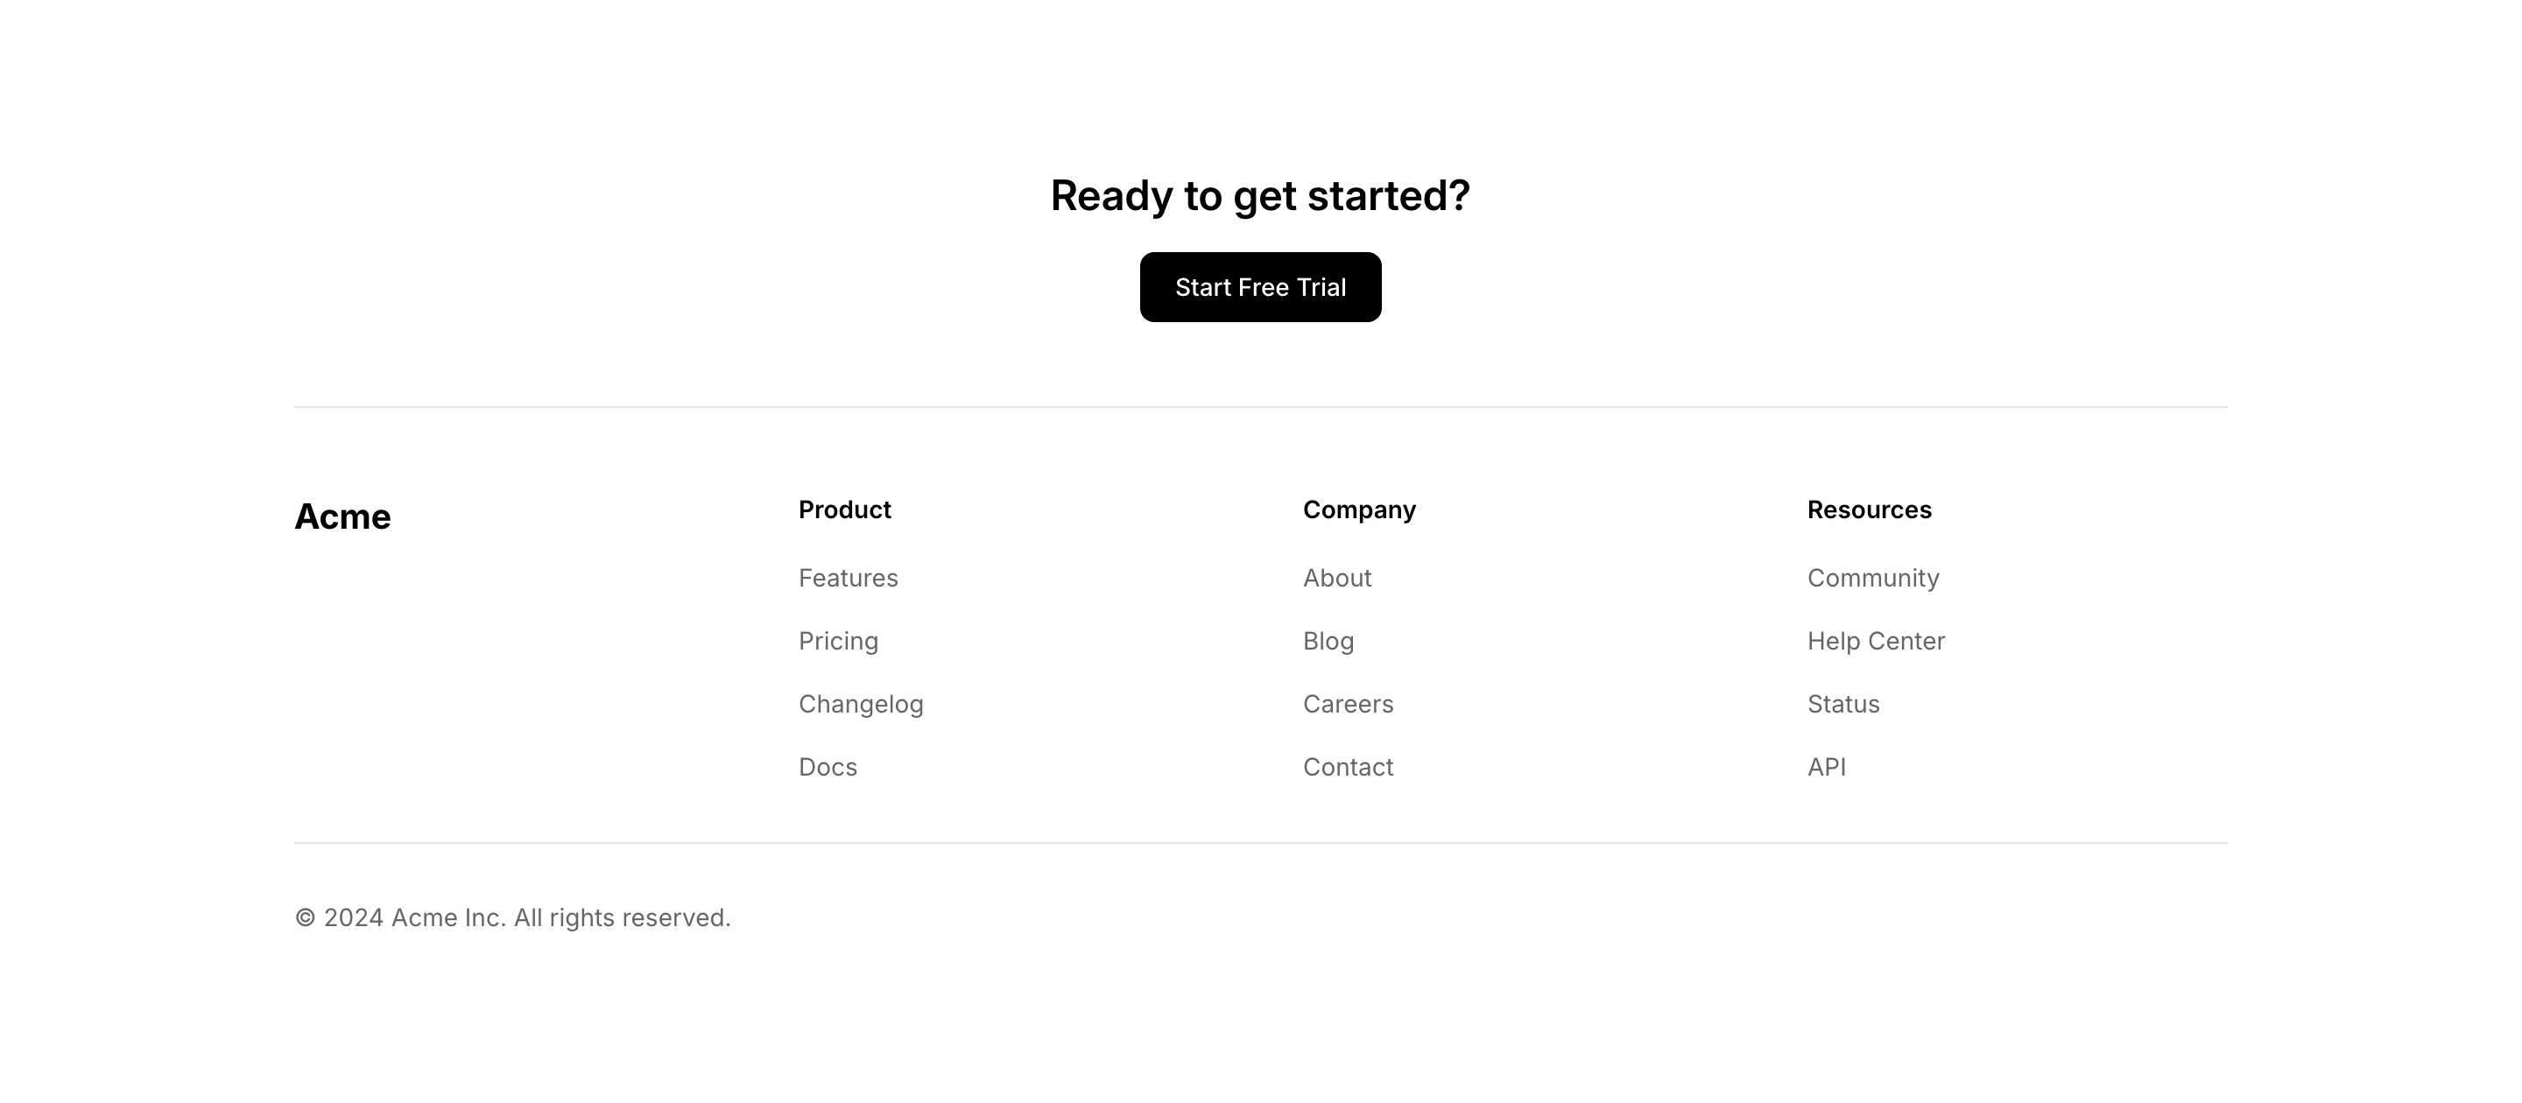Click the Acme footer logo

tap(342, 516)
